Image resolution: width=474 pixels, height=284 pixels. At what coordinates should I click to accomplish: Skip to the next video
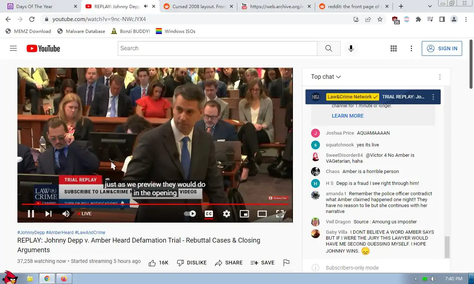[49, 214]
